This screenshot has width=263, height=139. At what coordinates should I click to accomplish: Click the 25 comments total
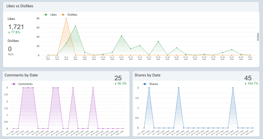click(x=118, y=78)
